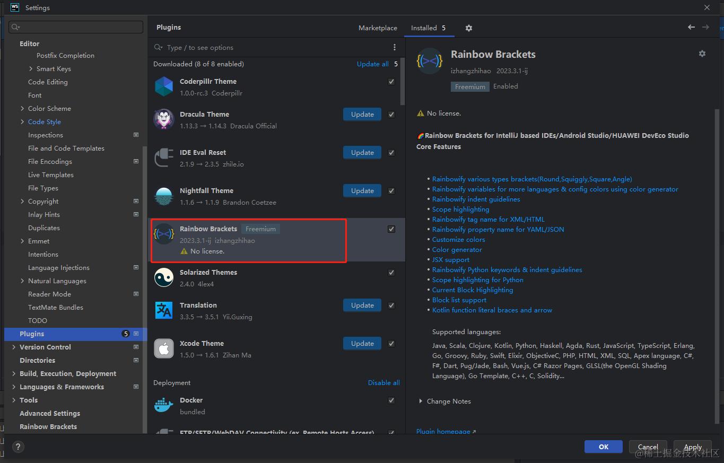Toggle the Translation plugin checkbox
Image resolution: width=724 pixels, height=463 pixels.
point(391,305)
